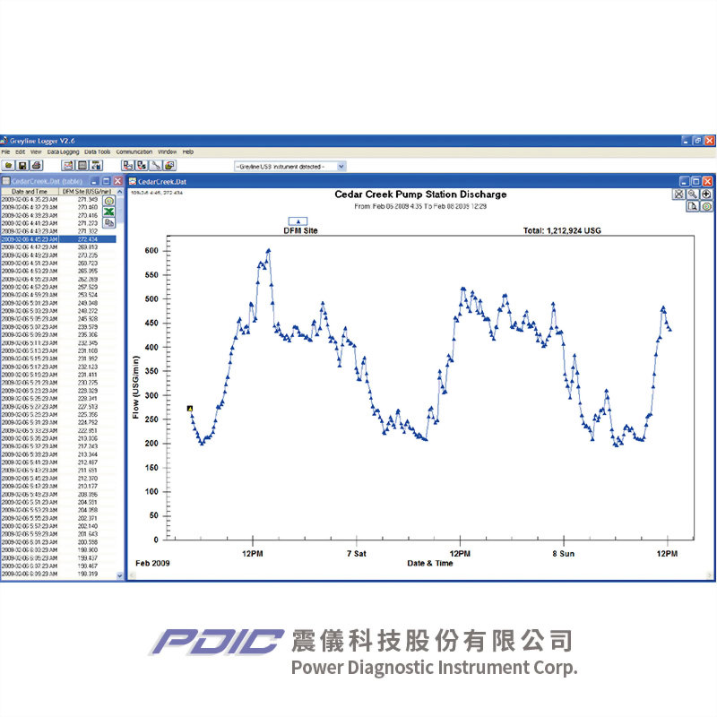The image size is (717, 717).
Task: Click the Print toolbar icon
Action: pos(36,166)
